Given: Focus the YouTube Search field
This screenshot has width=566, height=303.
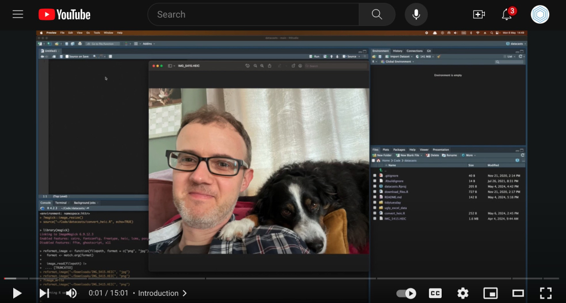Looking at the screenshot, I should click(253, 14).
